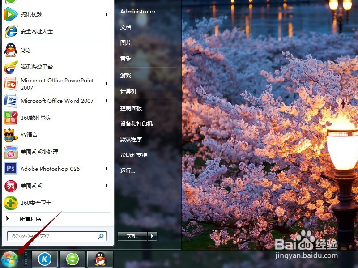Open 默认程序 settings
The height and width of the screenshot is (268, 358).
pyautogui.click(x=131, y=139)
